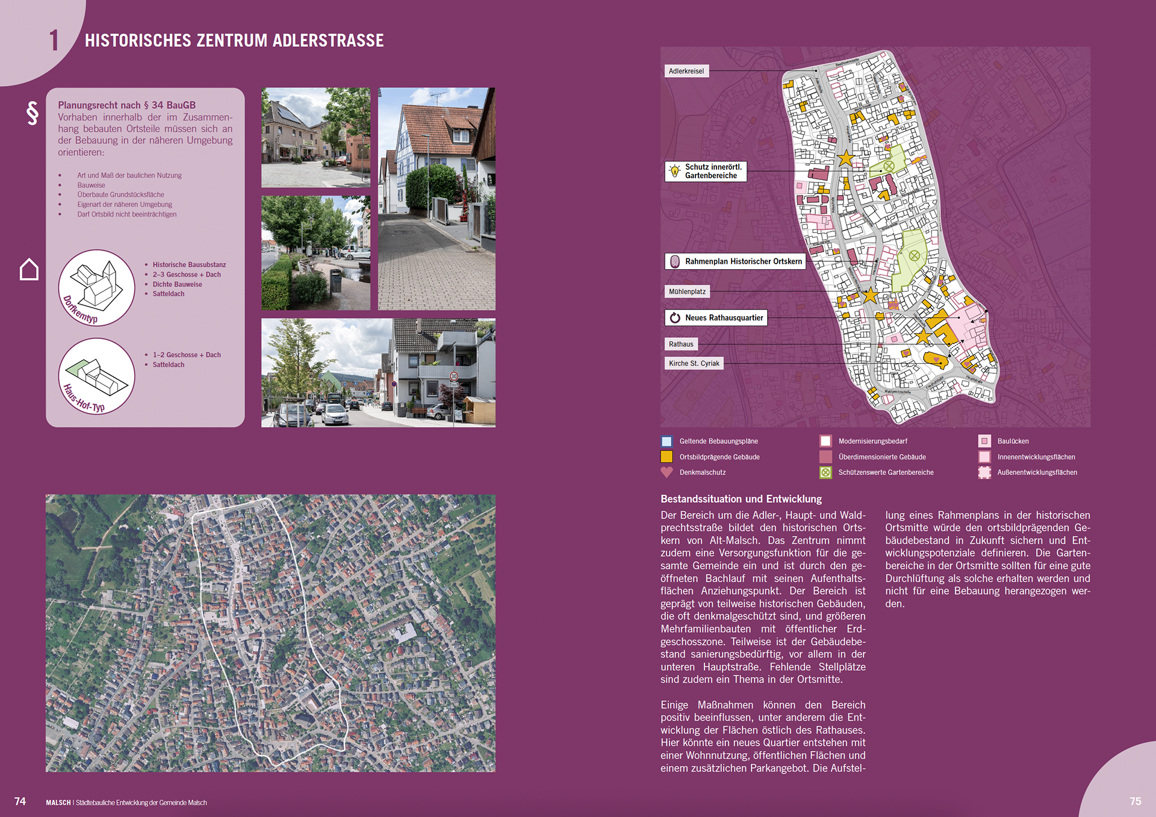The width and height of the screenshot is (1156, 817).
Task: Click the Schützenswerte Gartenbereiche legend icon
Action: (x=825, y=473)
